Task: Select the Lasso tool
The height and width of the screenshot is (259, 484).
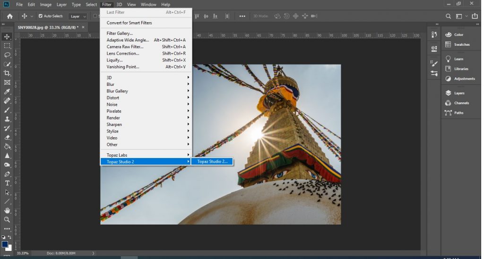Action: pyautogui.click(x=7, y=55)
